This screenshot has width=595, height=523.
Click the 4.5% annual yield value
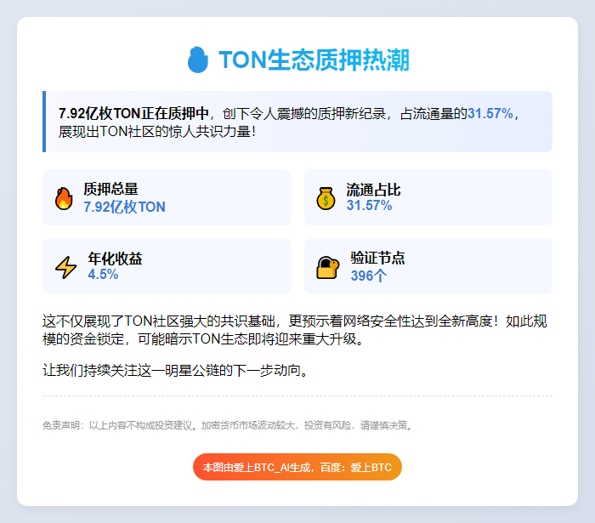pyautogui.click(x=103, y=274)
